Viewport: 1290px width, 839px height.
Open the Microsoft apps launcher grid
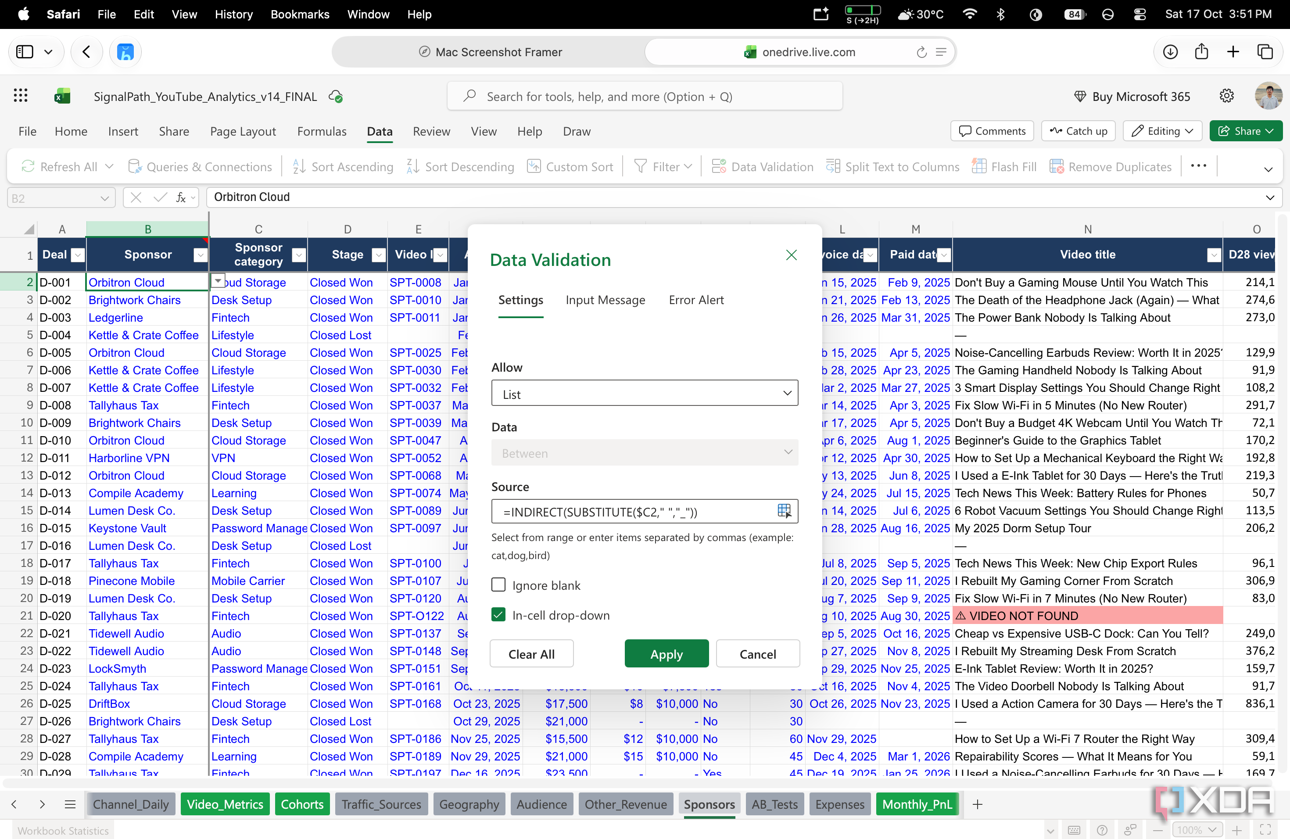tap(21, 96)
